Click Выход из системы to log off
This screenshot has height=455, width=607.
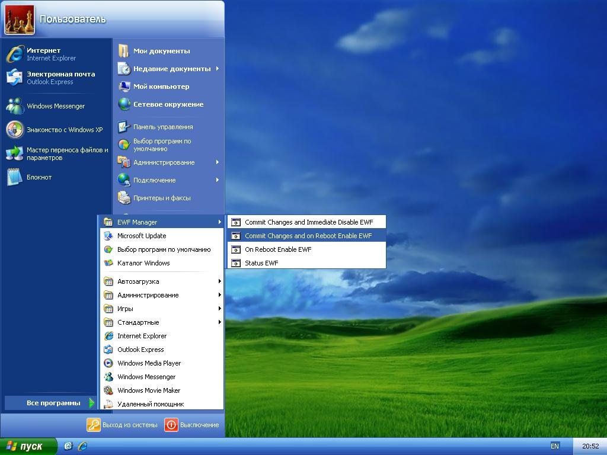point(122,425)
